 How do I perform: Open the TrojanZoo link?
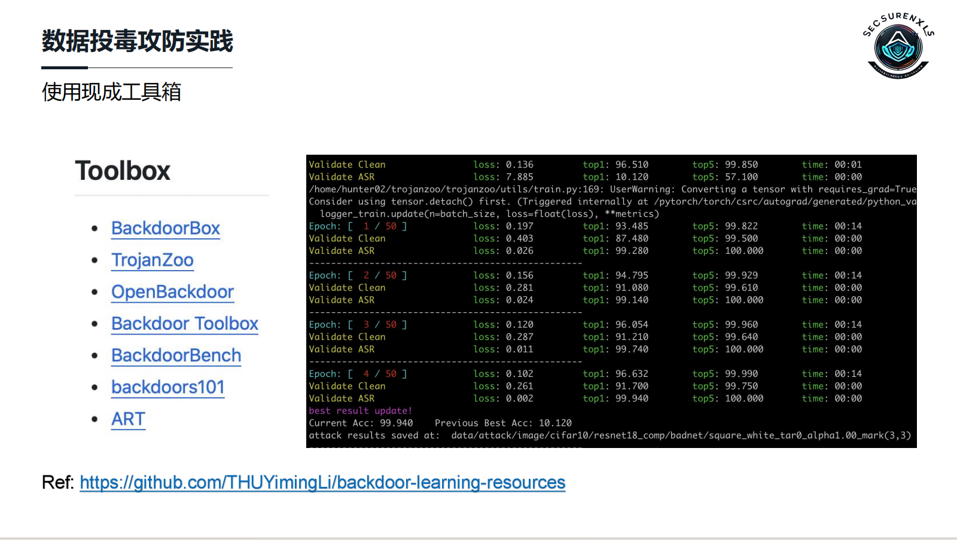pyautogui.click(x=153, y=260)
